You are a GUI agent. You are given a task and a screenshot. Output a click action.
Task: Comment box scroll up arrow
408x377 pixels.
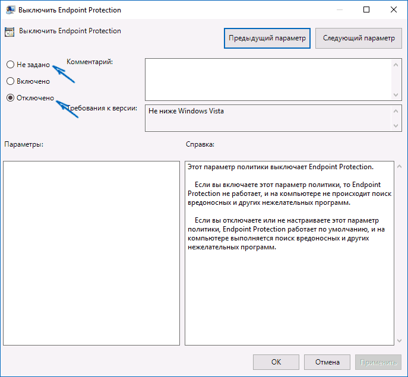tap(396, 65)
